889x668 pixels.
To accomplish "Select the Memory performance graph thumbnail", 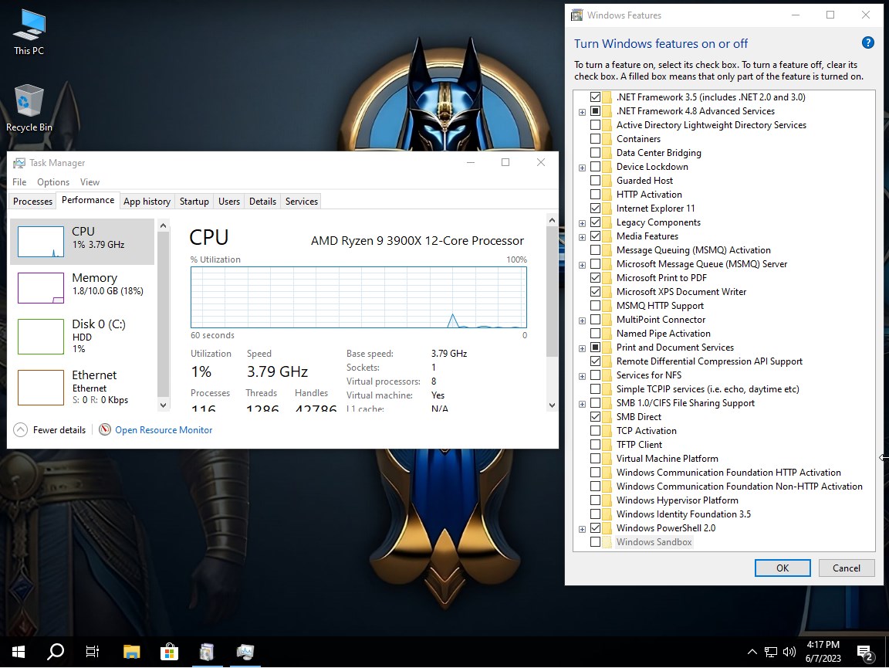I will pyautogui.click(x=41, y=287).
